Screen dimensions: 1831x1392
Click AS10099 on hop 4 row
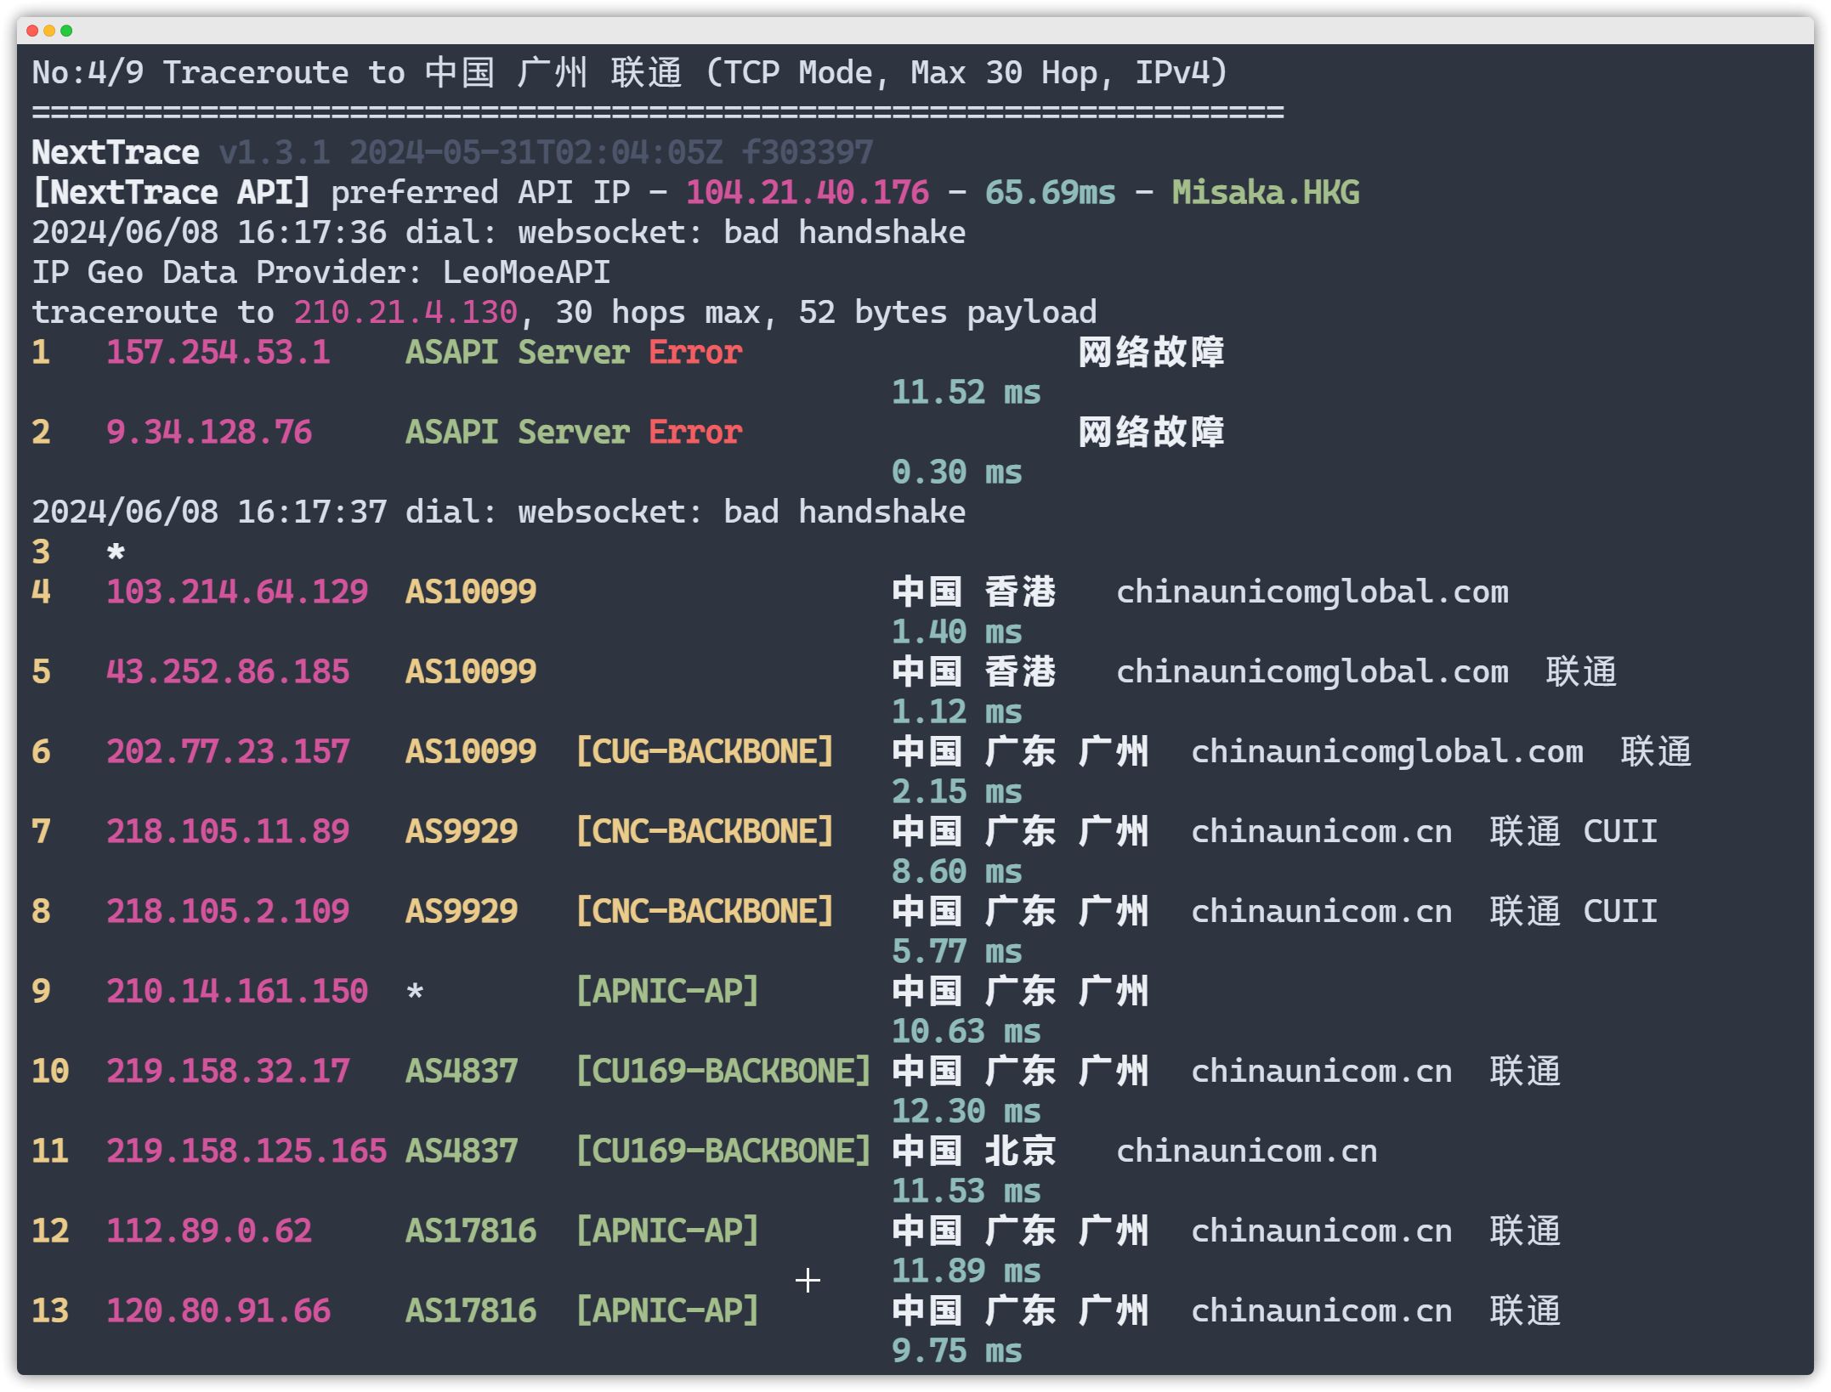click(x=471, y=592)
